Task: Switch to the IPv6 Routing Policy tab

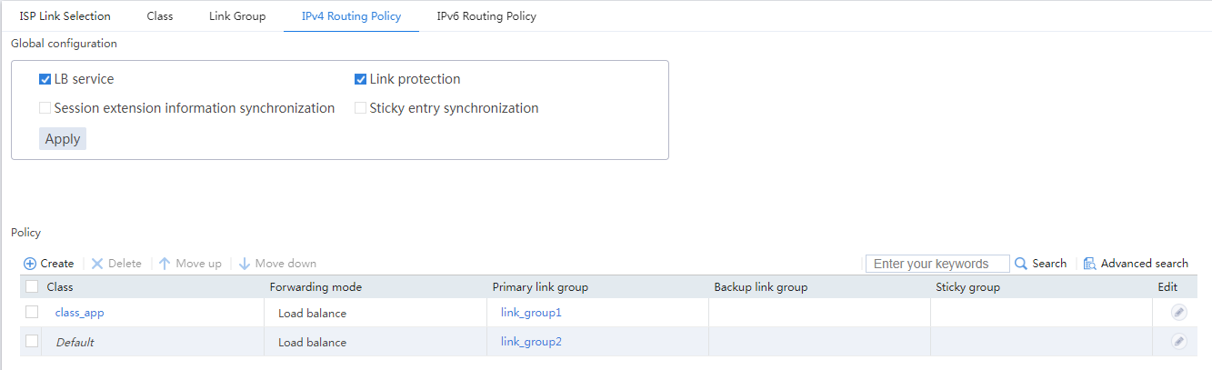Action: tap(486, 16)
